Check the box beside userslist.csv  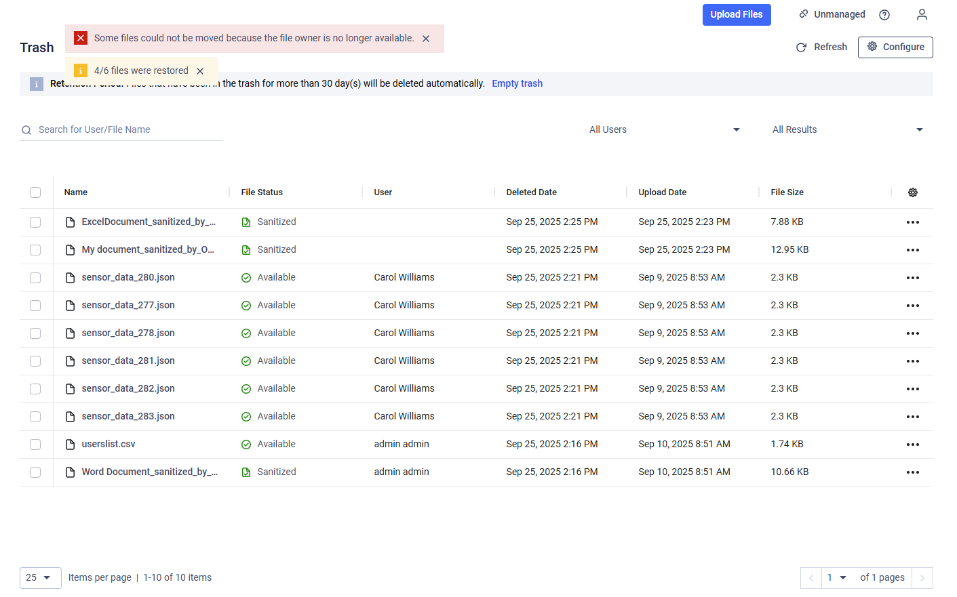35,445
